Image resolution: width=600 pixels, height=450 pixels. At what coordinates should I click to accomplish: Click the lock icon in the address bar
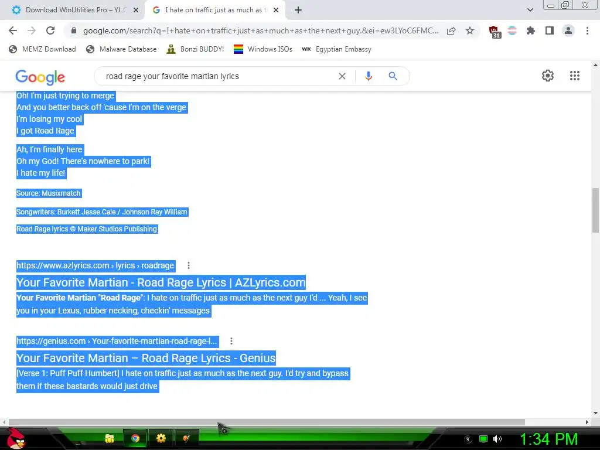(x=74, y=30)
